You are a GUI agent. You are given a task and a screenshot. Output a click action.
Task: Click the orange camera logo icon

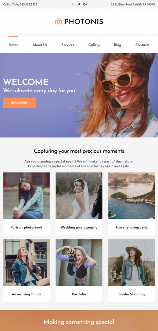tap(59, 22)
